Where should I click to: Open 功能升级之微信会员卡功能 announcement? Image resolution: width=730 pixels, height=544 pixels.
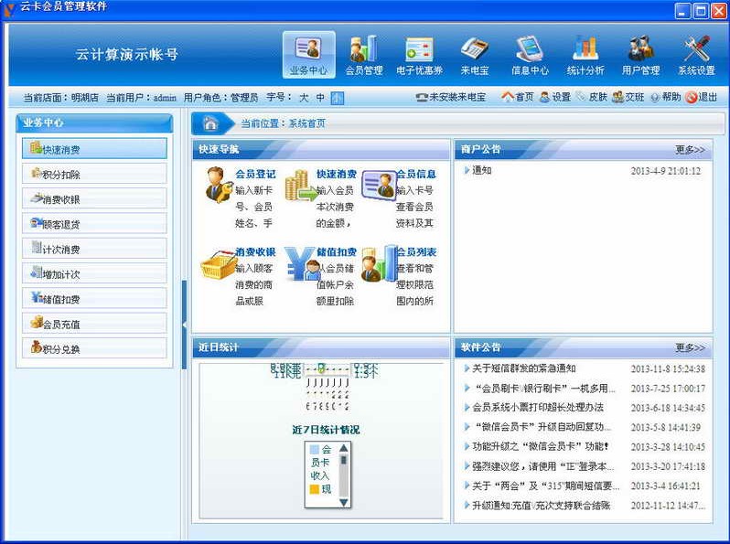coord(541,447)
